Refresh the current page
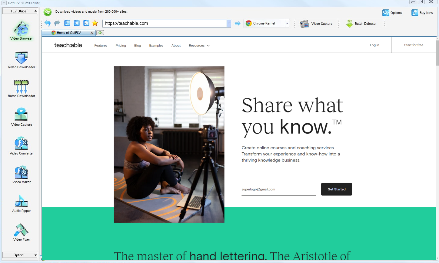This screenshot has width=439, height=263. (67, 23)
